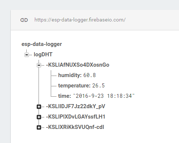
Task: Select the -KSLIIDJF7Jz22dkY_pV key name
Action: 76,106
